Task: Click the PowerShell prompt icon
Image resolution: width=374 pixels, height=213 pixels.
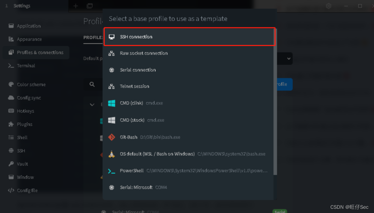Action: point(111,171)
